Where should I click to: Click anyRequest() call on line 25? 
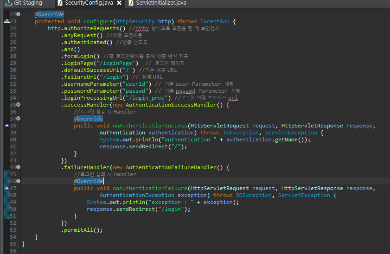(x=83, y=36)
